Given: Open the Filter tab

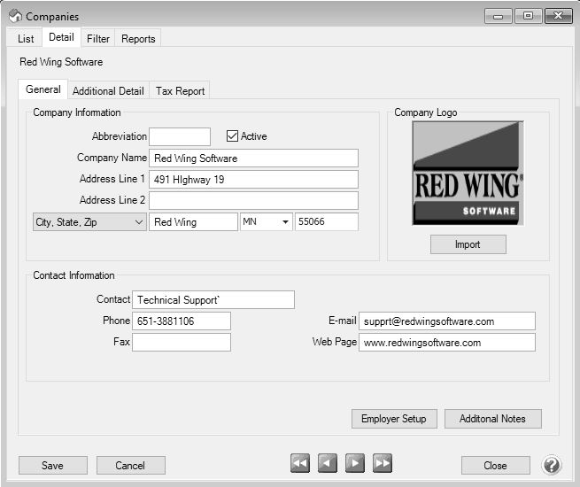Looking at the screenshot, I should coord(98,39).
